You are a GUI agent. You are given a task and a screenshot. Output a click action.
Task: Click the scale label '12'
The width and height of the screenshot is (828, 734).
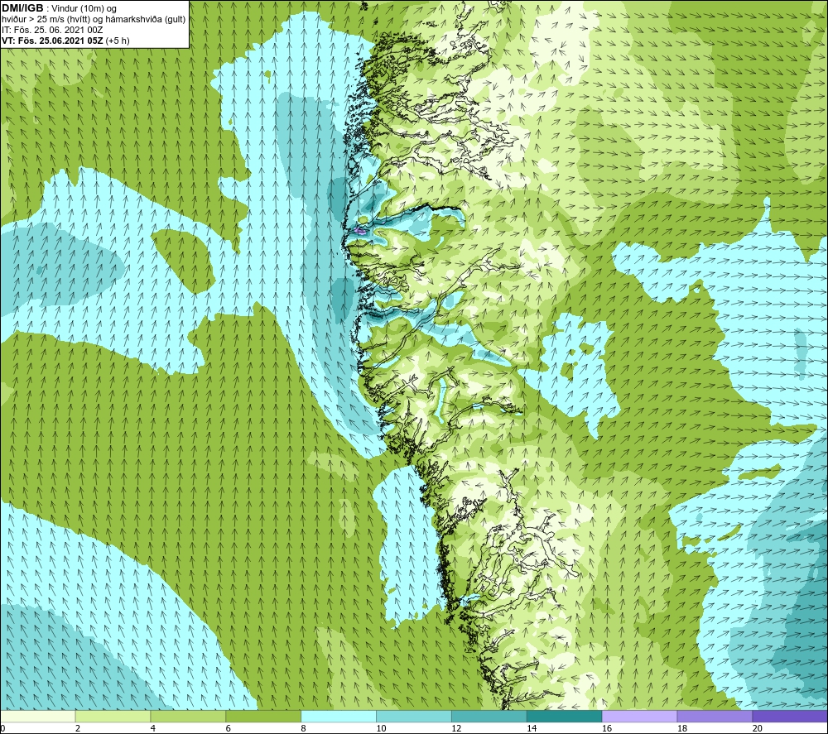pyautogui.click(x=455, y=728)
